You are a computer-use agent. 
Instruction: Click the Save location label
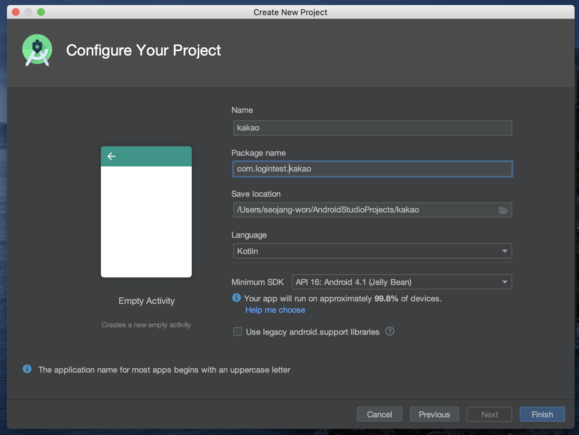[x=256, y=194]
